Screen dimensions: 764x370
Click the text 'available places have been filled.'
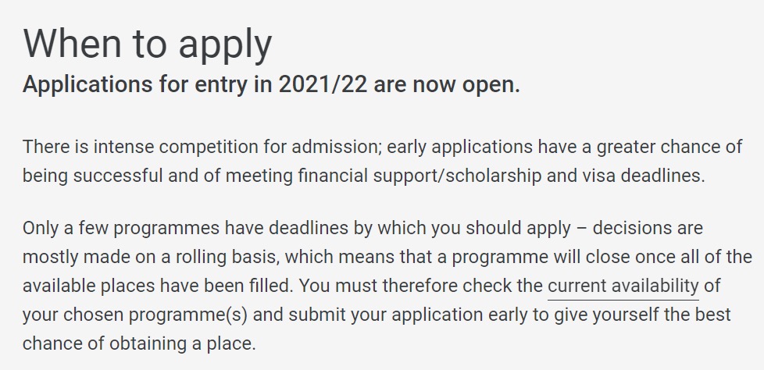click(x=157, y=286)
